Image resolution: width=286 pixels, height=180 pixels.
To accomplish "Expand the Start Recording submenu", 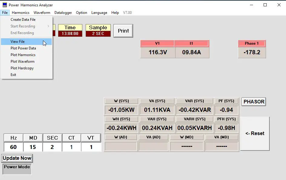I will coord(23,26).
